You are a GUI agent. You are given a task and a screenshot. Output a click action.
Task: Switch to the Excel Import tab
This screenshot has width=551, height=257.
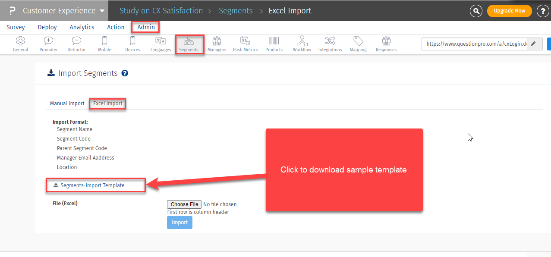108,103
